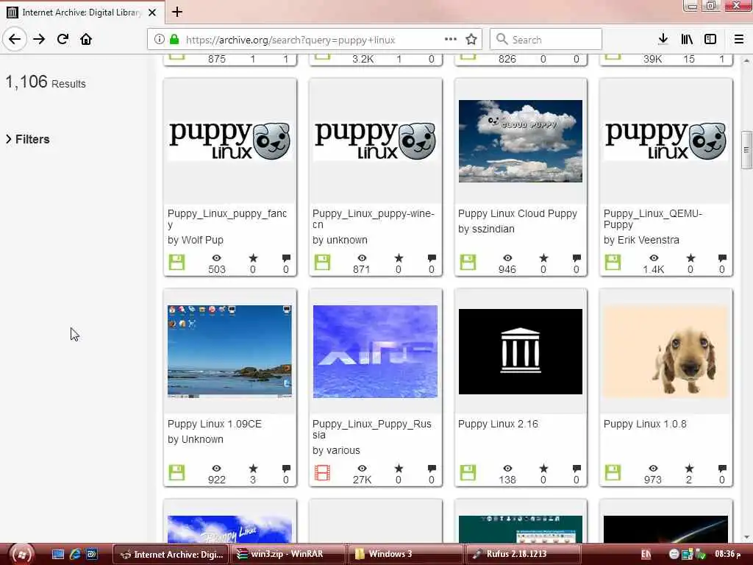Click the favorites star on Puppy Linux 1.0.8 card
753x565 pixels.
[689, 469]
